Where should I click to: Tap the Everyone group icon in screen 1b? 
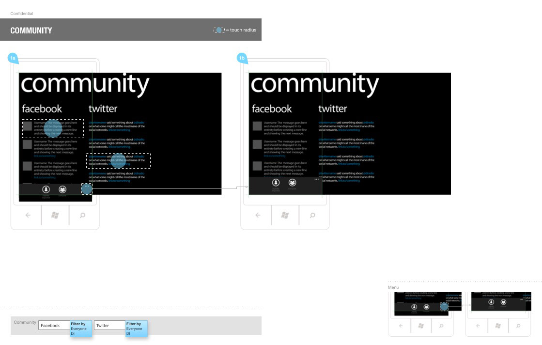tap(293, 183)
